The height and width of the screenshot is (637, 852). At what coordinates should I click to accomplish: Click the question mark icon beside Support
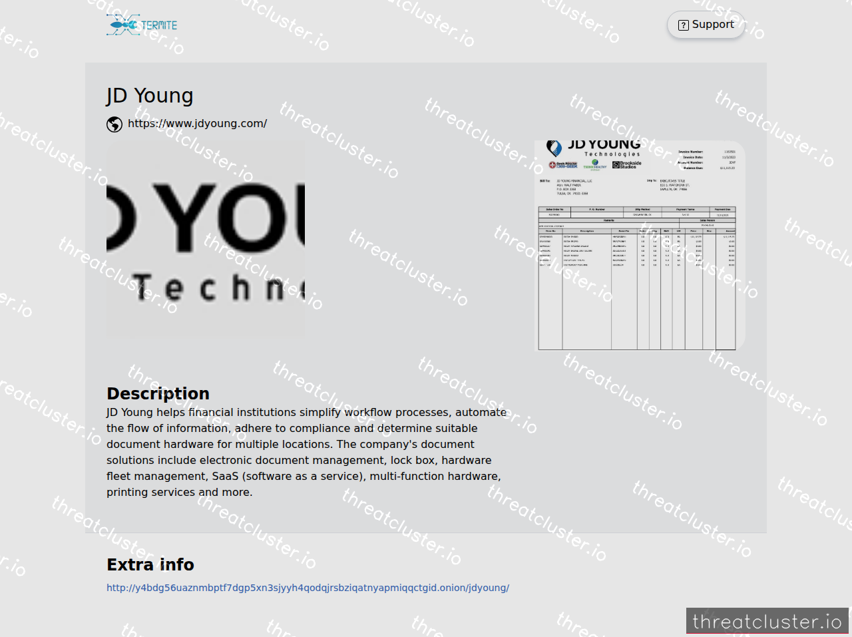click(683, 25)
